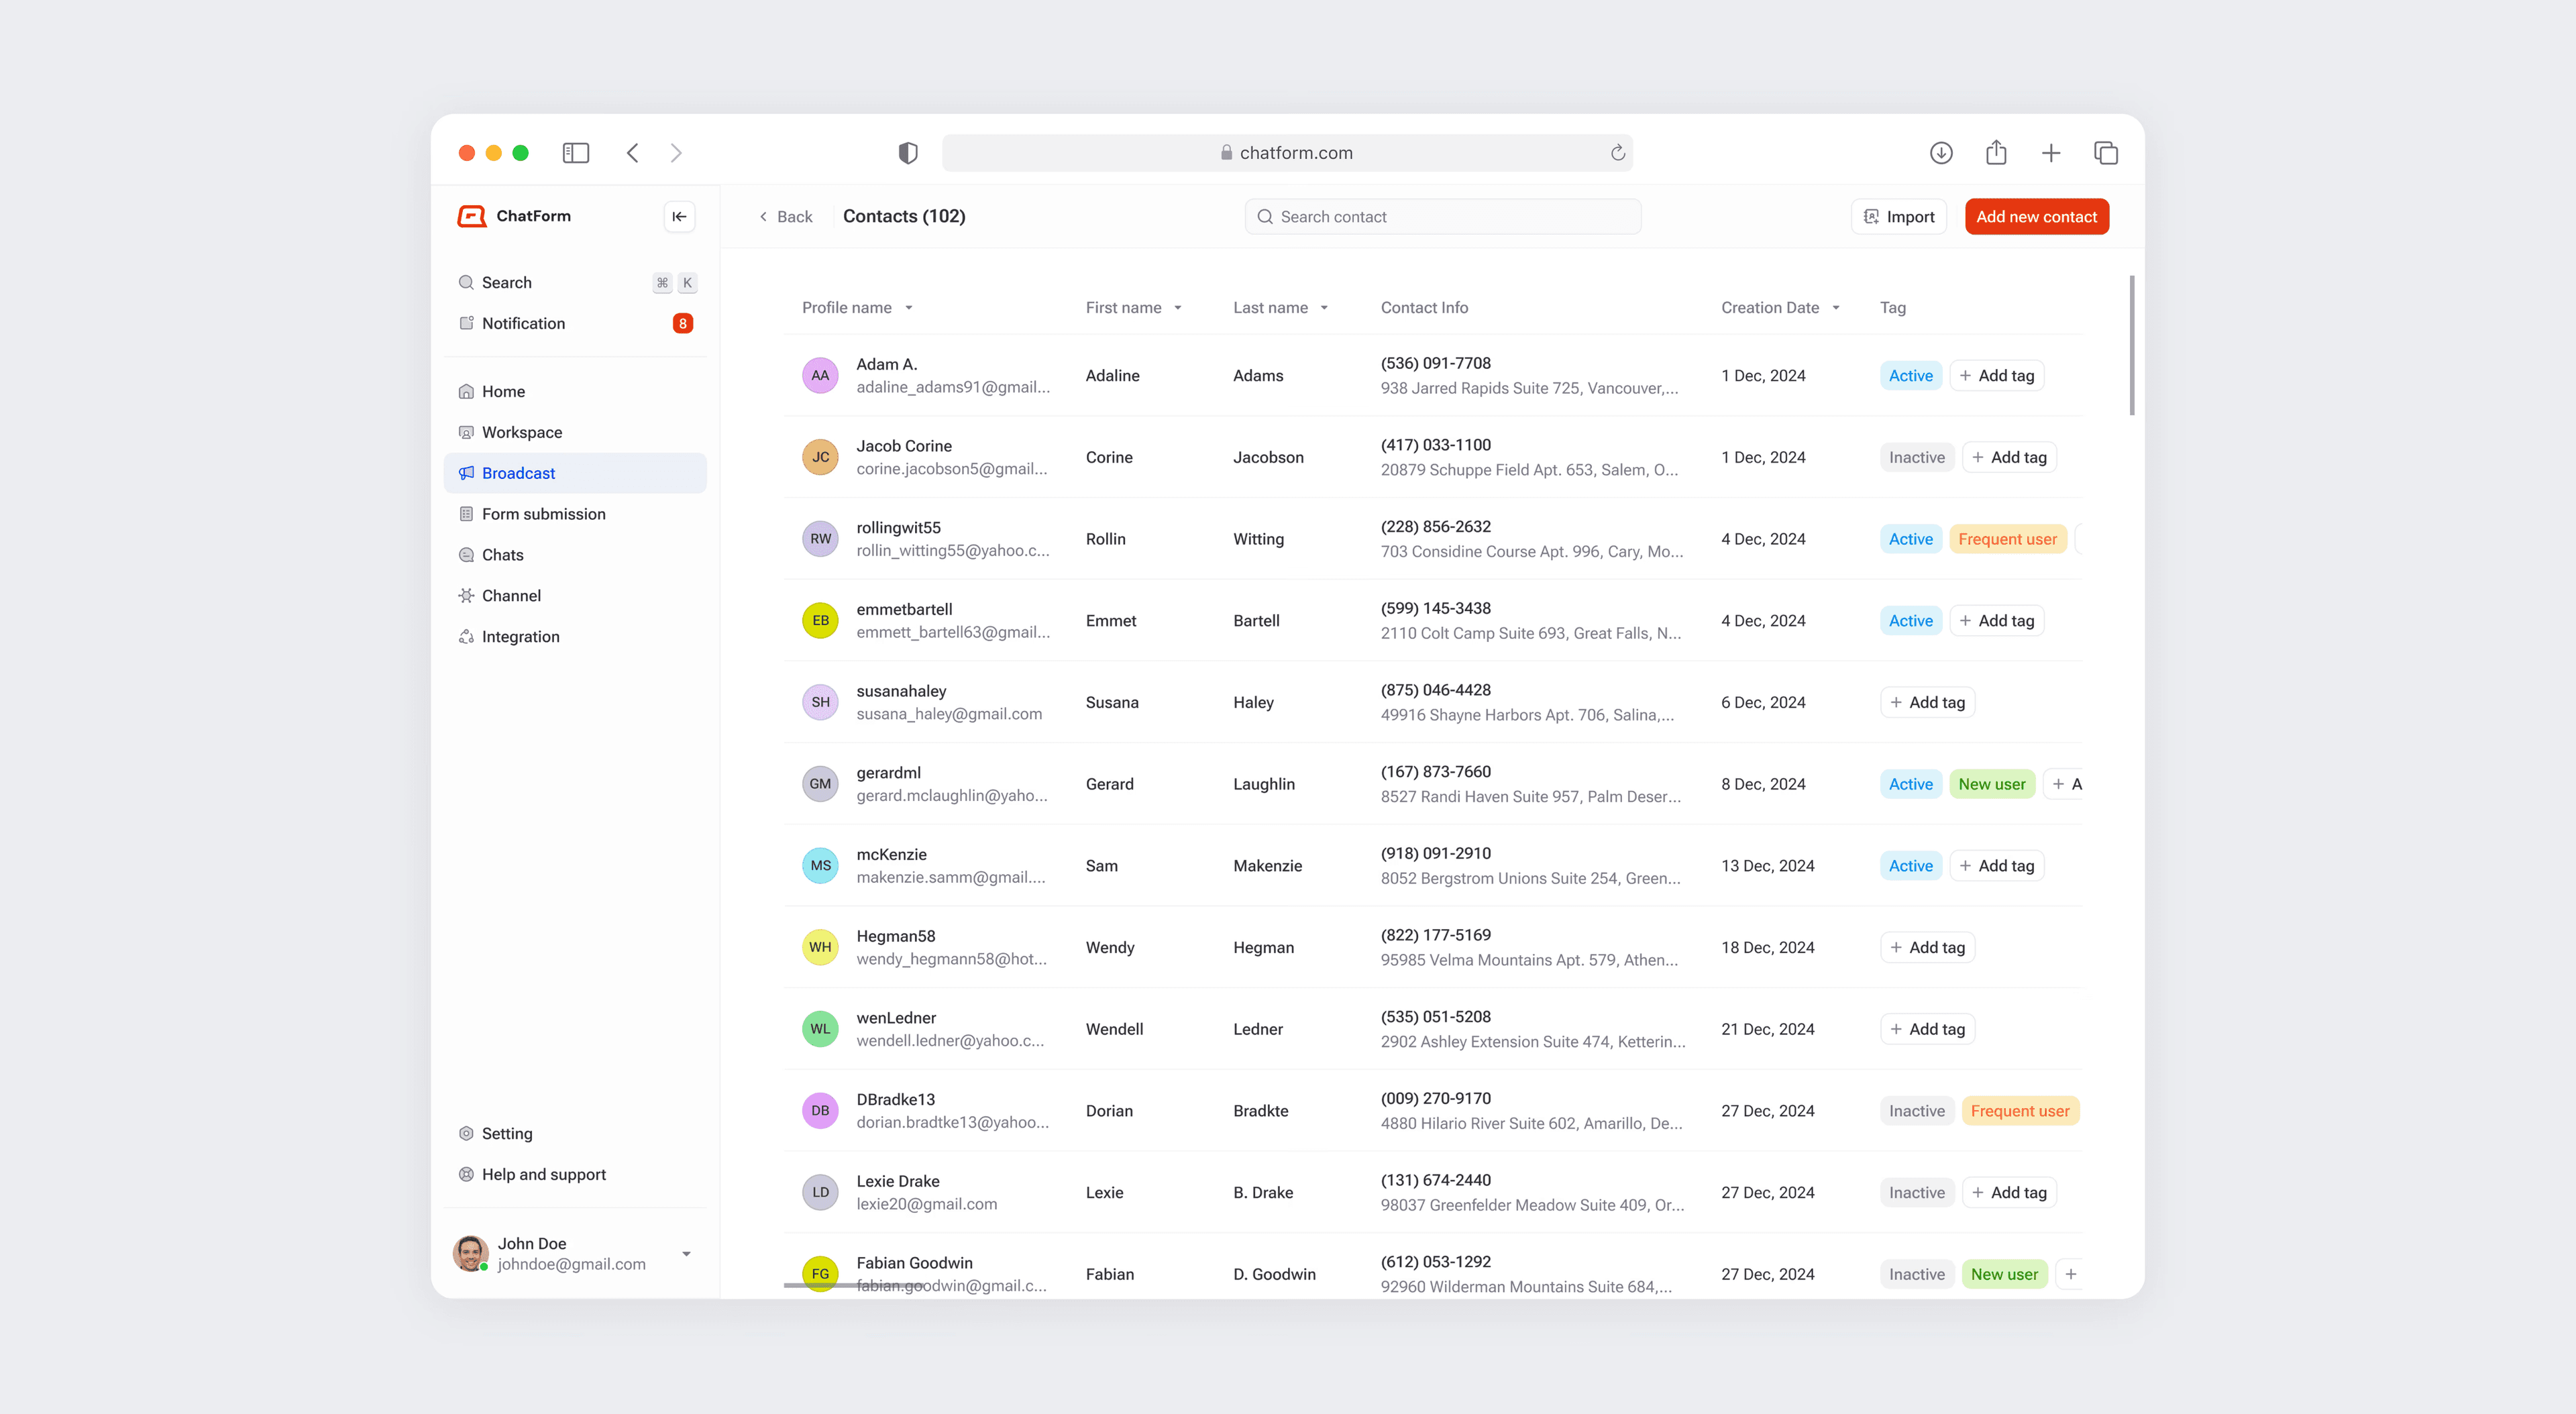Open the Setting page from sidebar
This screenshot has width=2576, height=1414.
[508, 1133]
